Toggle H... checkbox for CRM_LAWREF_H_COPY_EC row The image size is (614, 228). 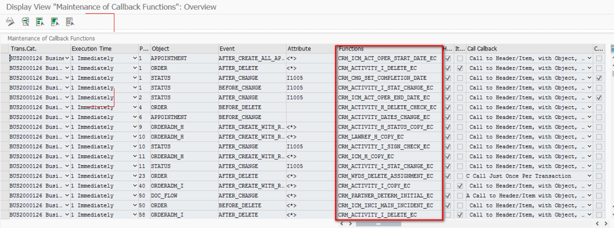[x=448, y=137]
